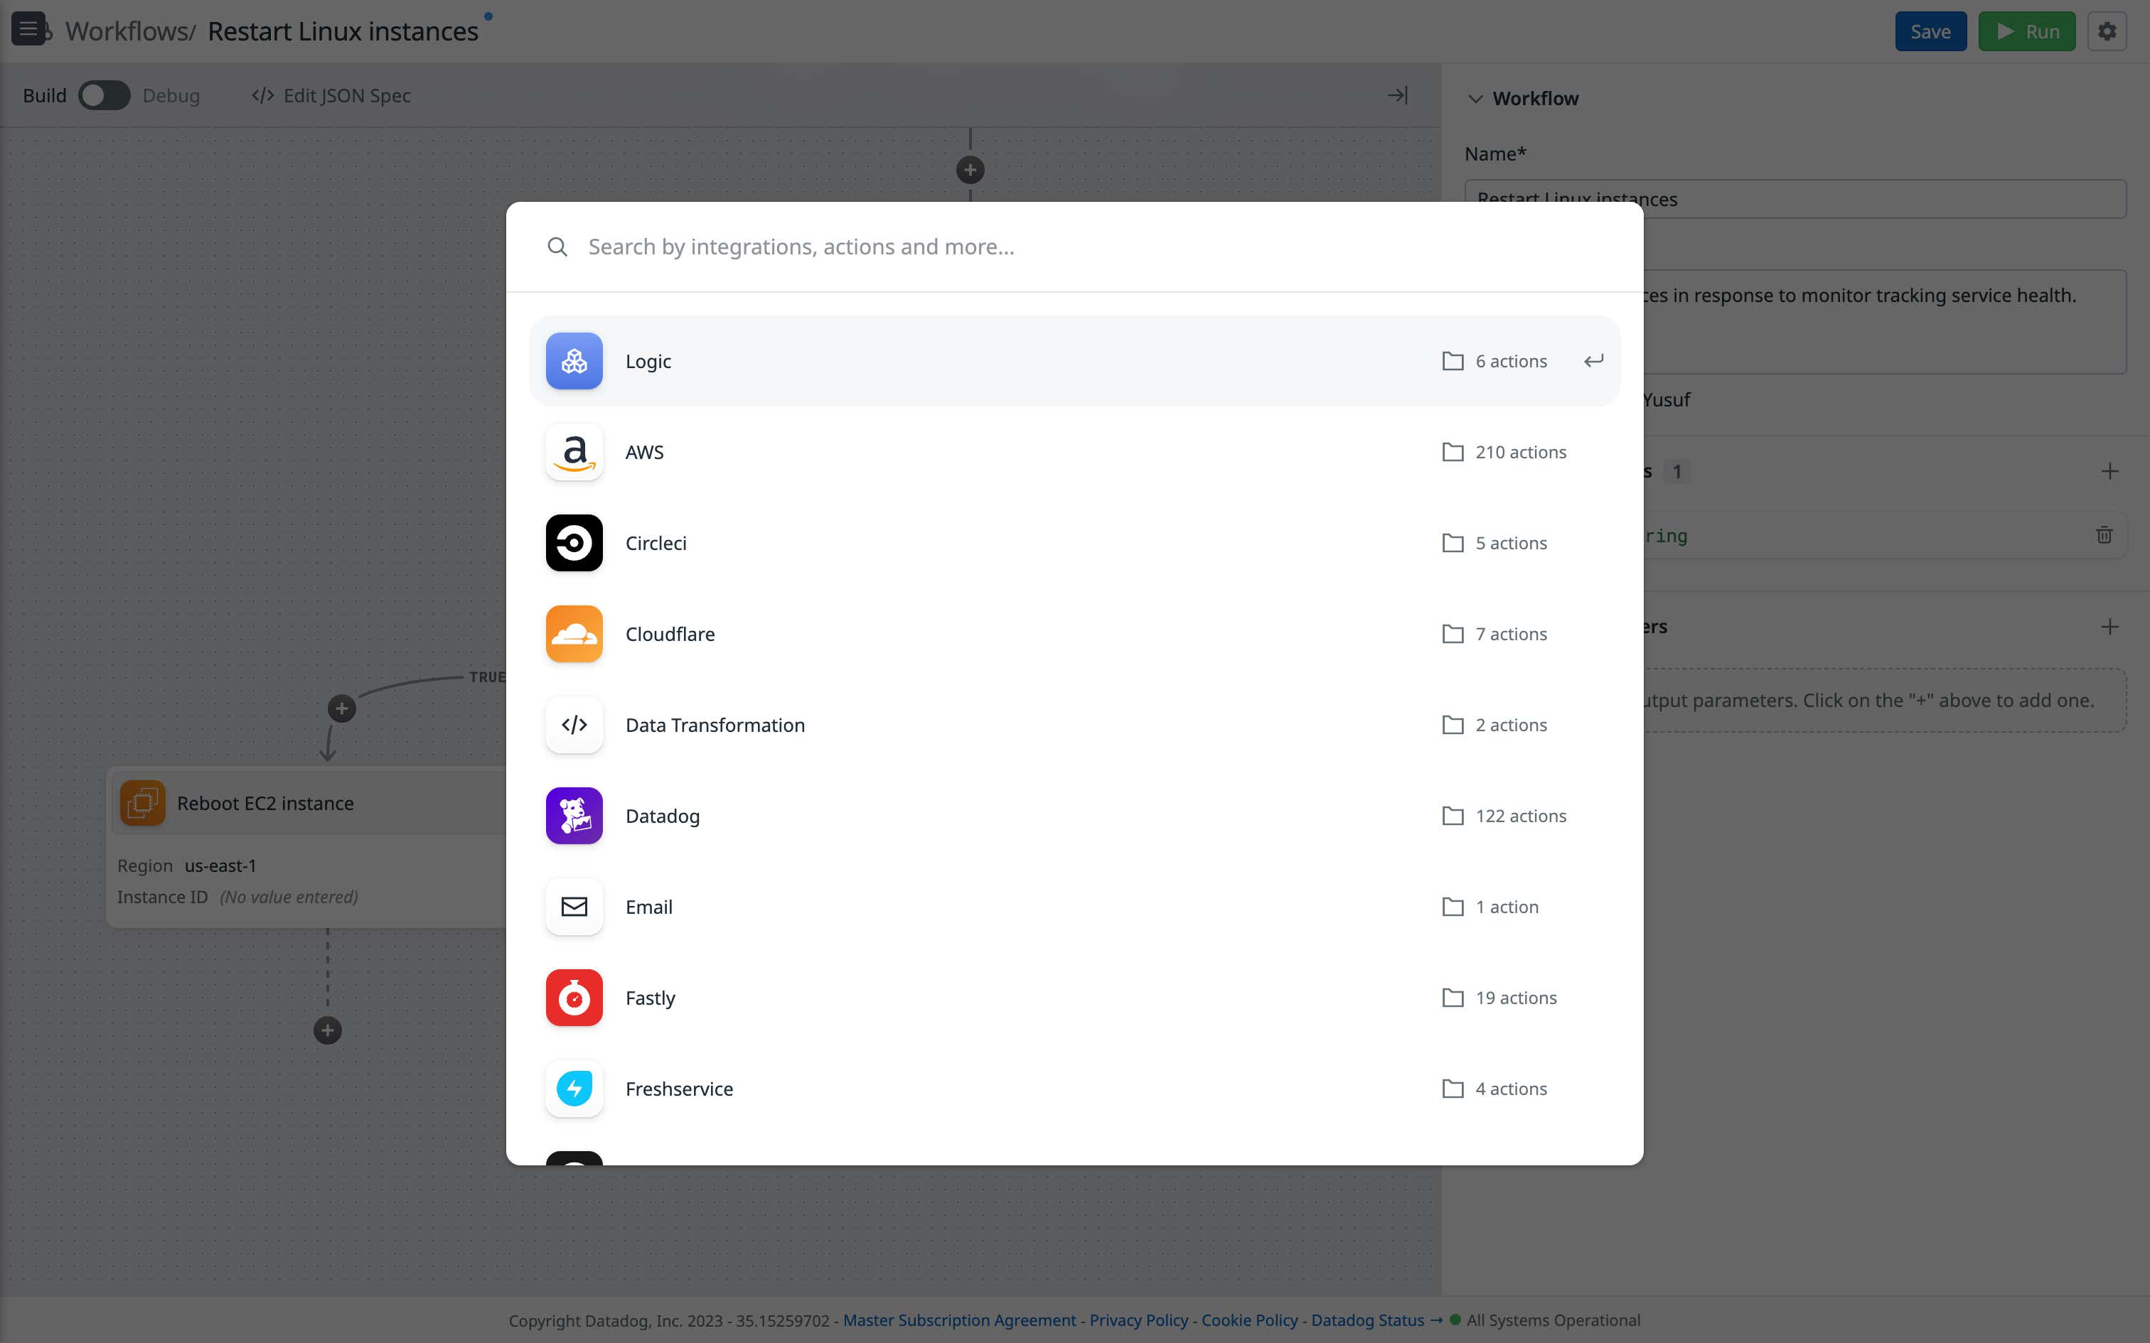The image size is (2150, 1343).
Task: Open workflow settings gear icon
Action: [2107, 31]
